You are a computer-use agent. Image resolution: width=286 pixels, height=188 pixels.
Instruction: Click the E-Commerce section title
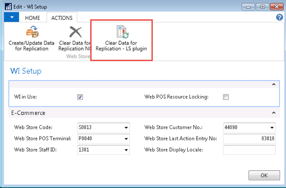tap(28, 113)
